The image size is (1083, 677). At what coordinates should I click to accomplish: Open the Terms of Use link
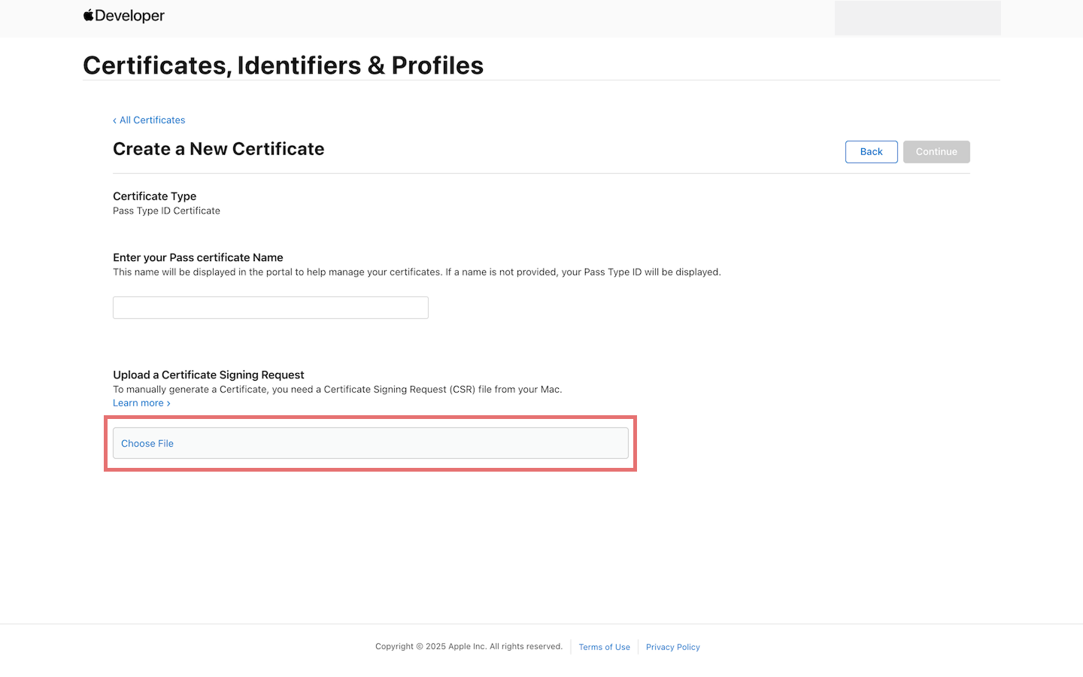[x=604, y=647]
